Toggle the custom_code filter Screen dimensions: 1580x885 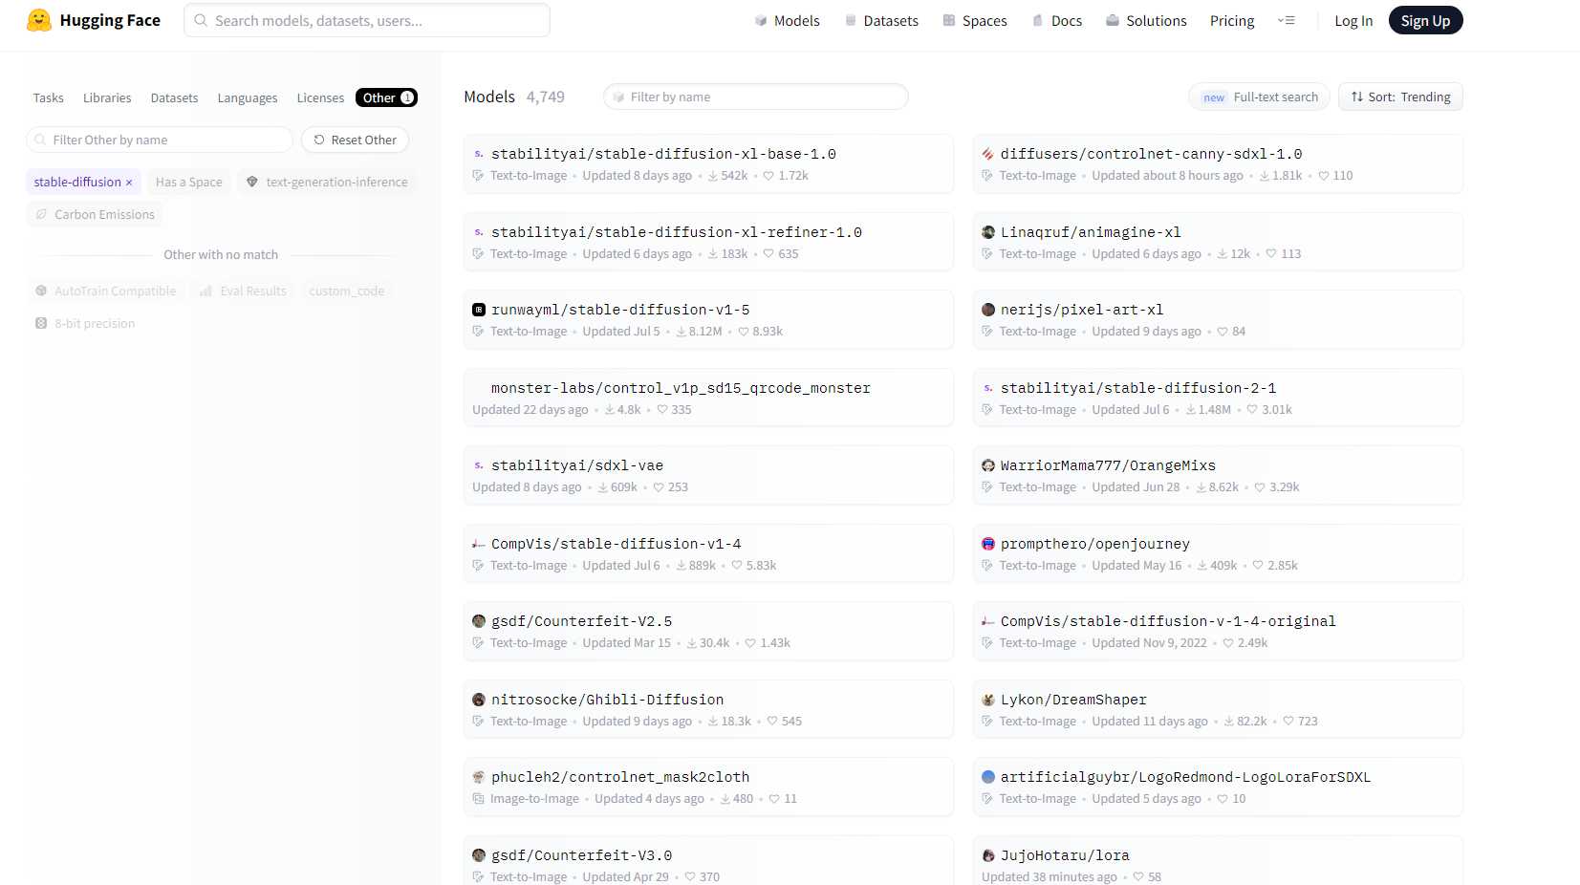pyautogui.click(x=347, y=291)
